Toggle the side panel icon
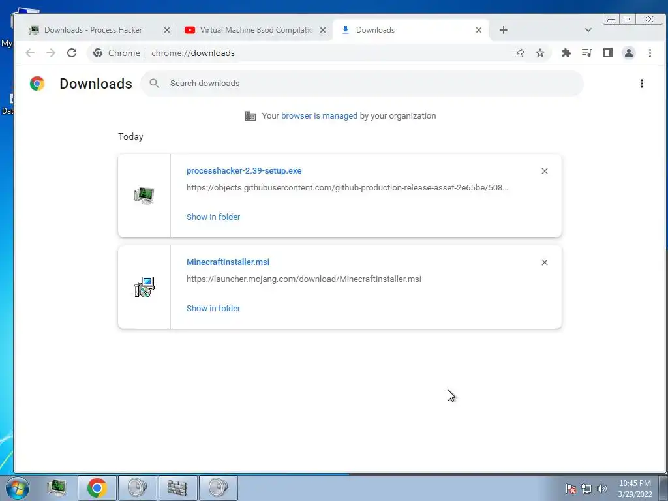 [607, 53]
